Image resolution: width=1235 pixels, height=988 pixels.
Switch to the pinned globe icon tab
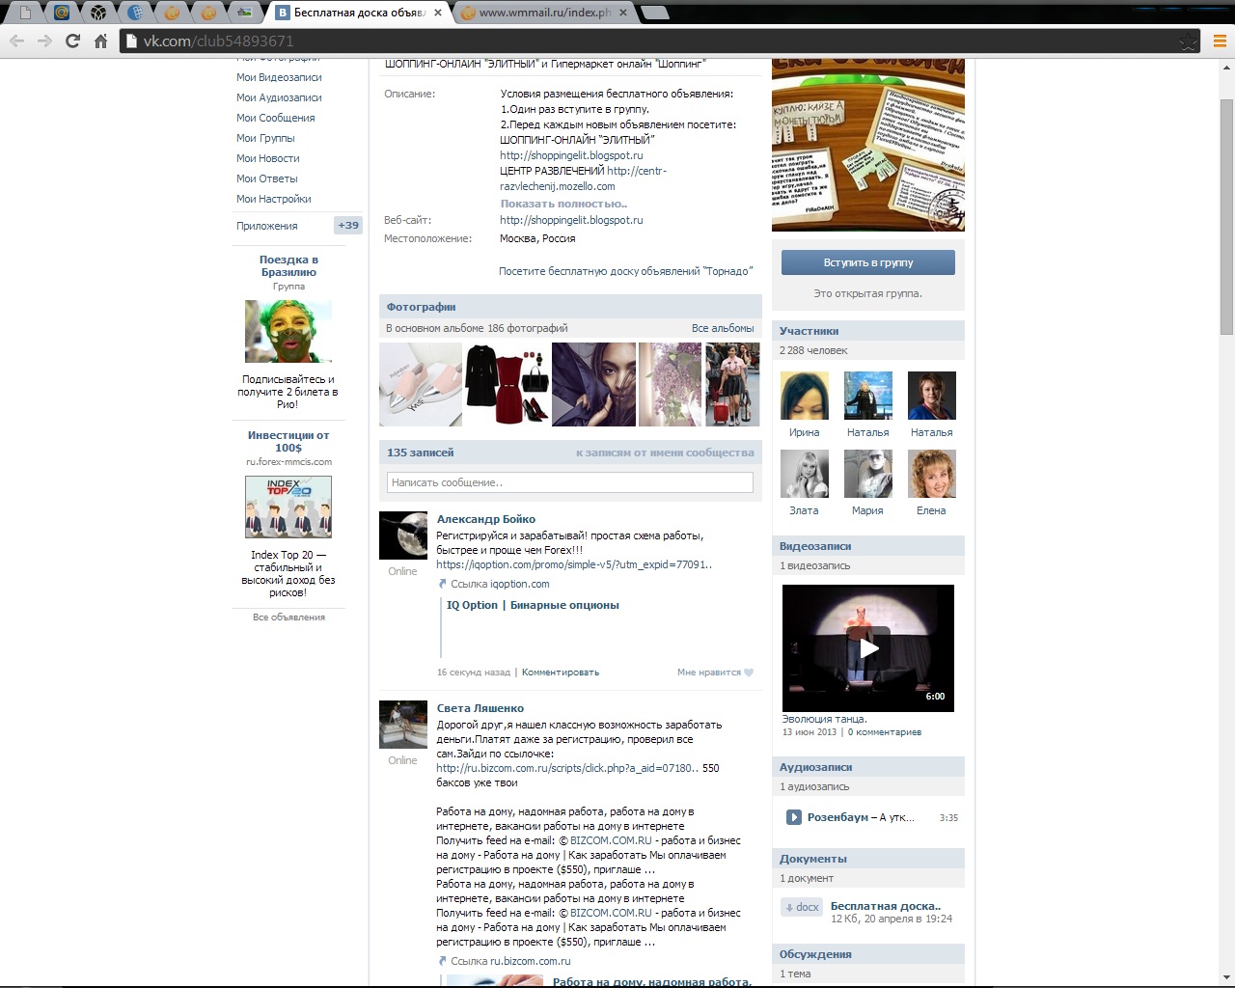coord(136,13)
